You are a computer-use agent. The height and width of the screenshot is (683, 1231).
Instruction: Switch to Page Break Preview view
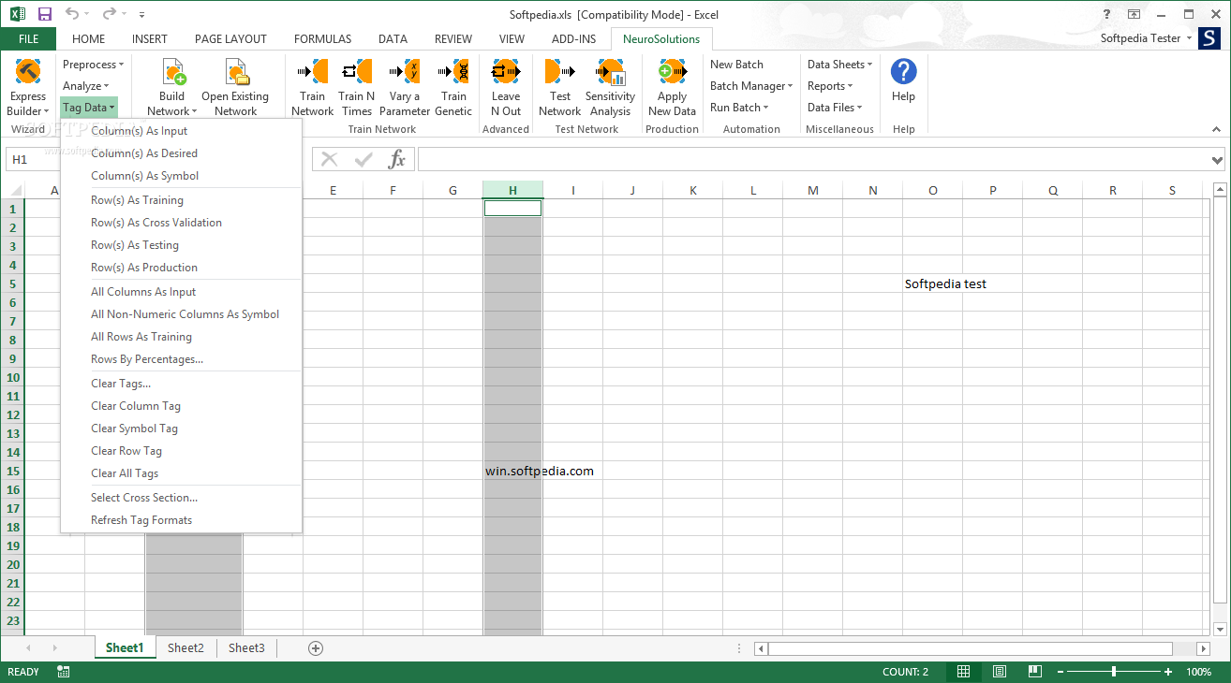click(1034, 672)
